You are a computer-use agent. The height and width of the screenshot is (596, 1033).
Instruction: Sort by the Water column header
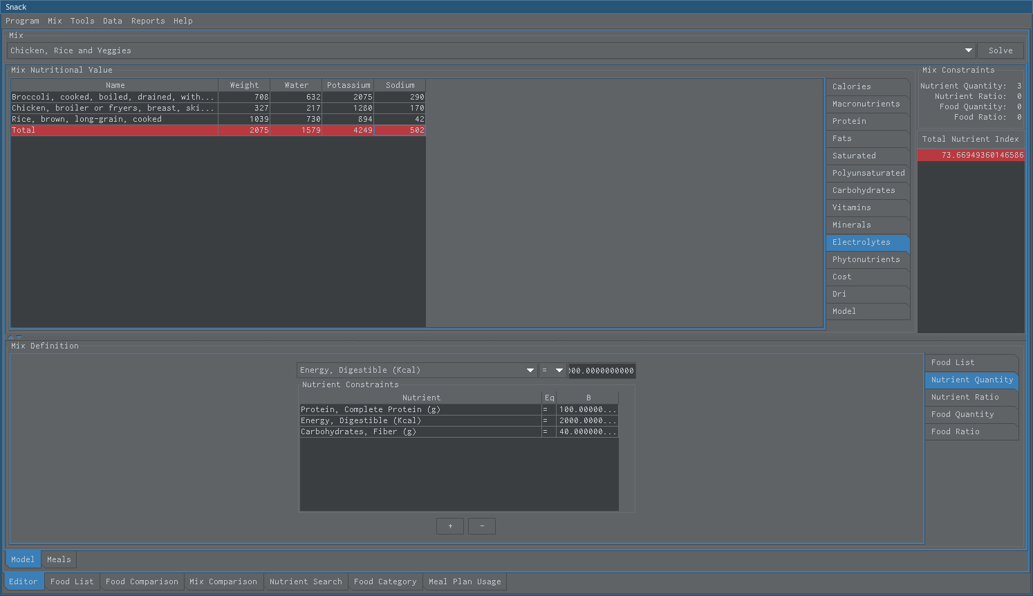(296, 85)
